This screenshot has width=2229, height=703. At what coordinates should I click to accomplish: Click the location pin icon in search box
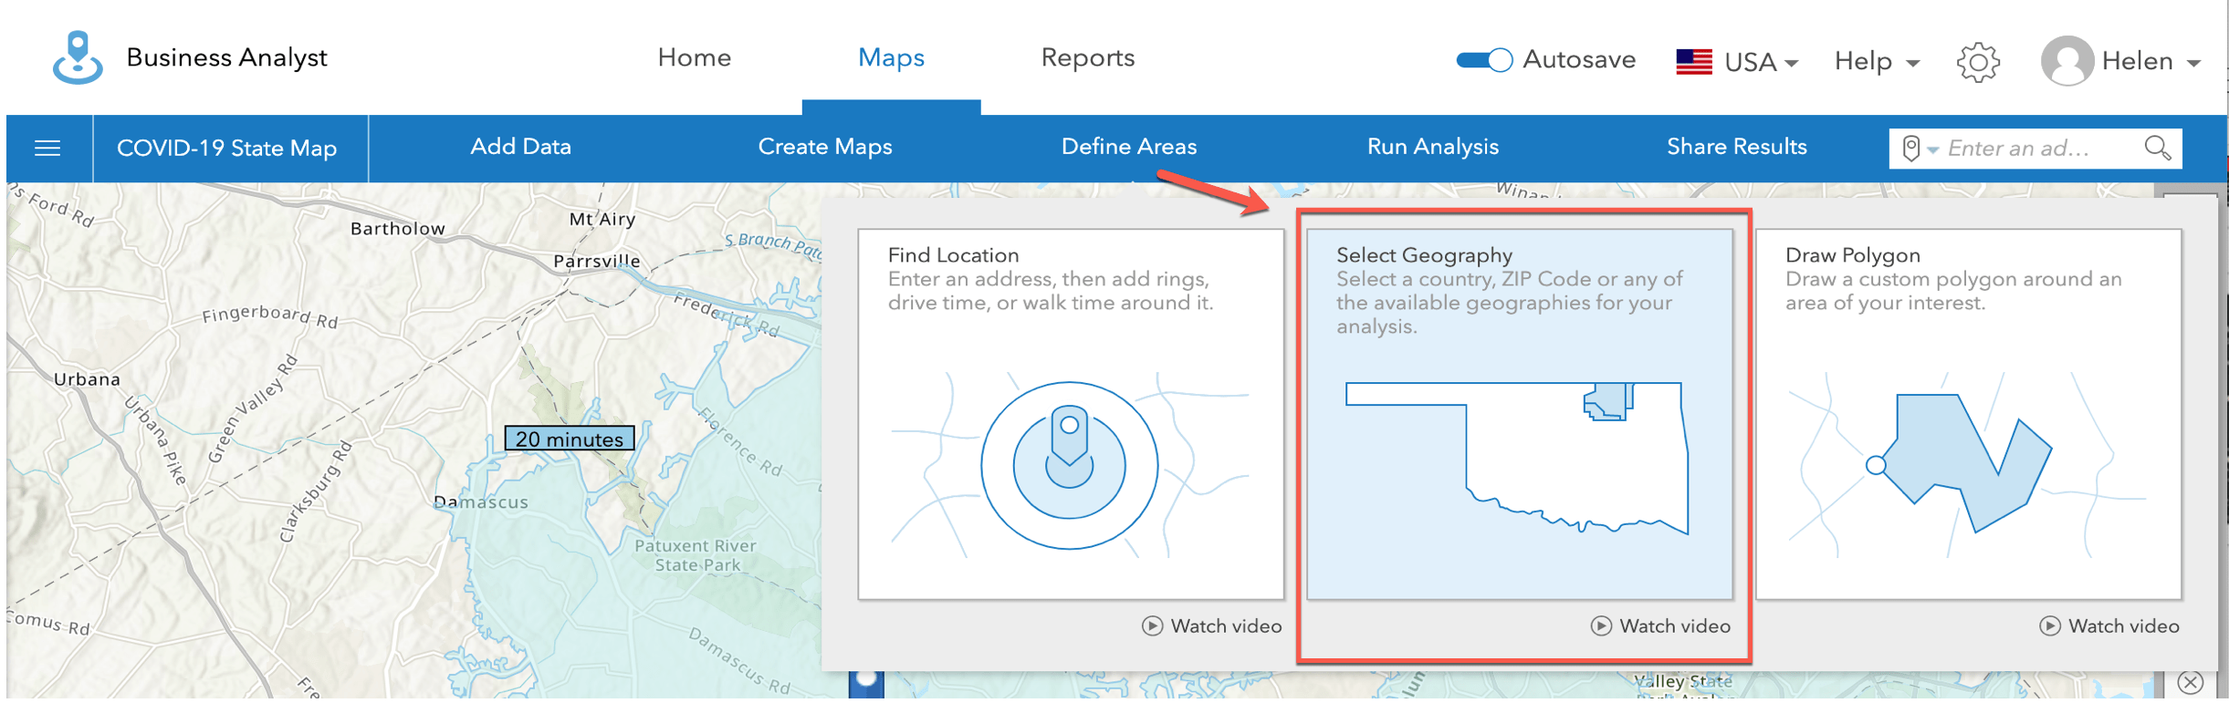(x=1910, y=148)
